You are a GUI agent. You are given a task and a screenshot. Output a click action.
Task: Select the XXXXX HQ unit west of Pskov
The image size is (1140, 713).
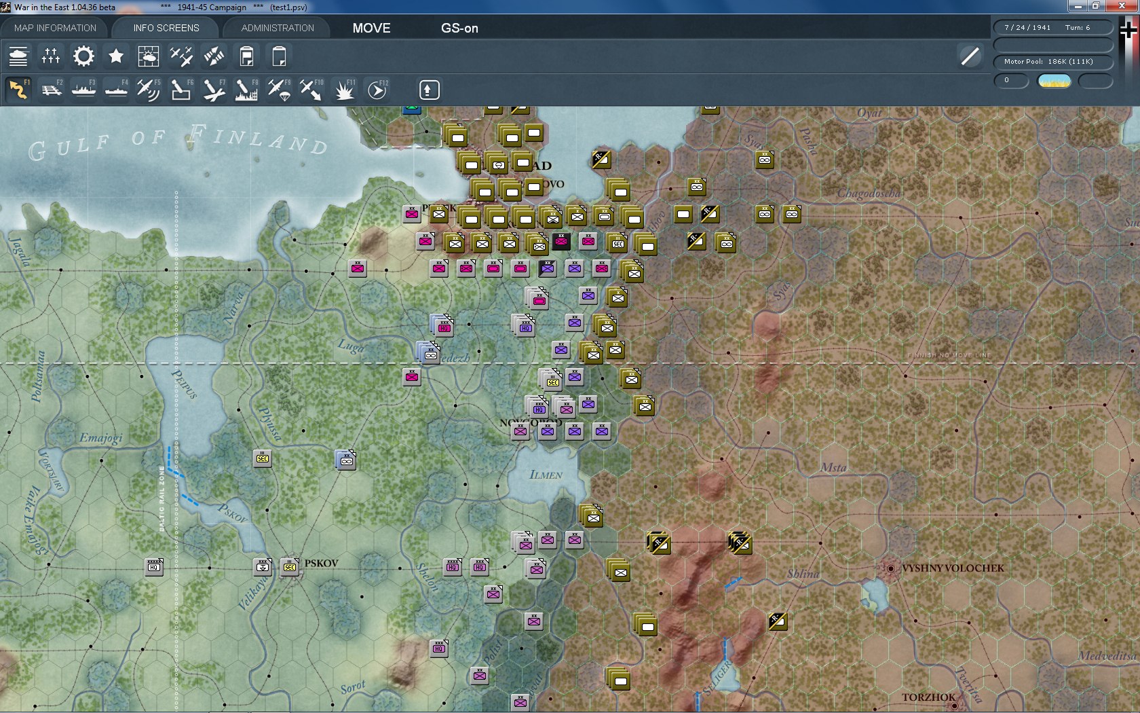(x=154, y=567)
